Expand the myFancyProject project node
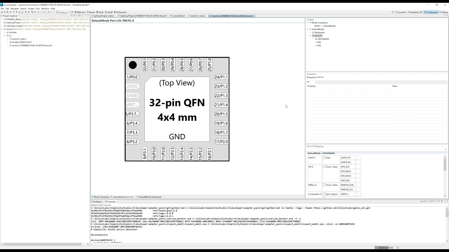 2,22
